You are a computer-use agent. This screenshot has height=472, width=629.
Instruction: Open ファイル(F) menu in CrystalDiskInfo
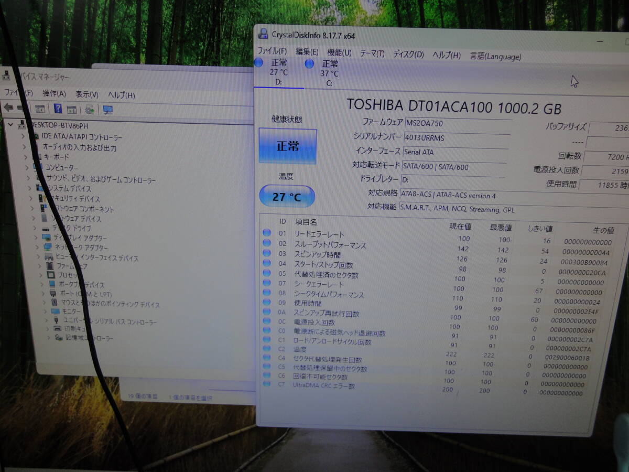[x=272, y=51]
